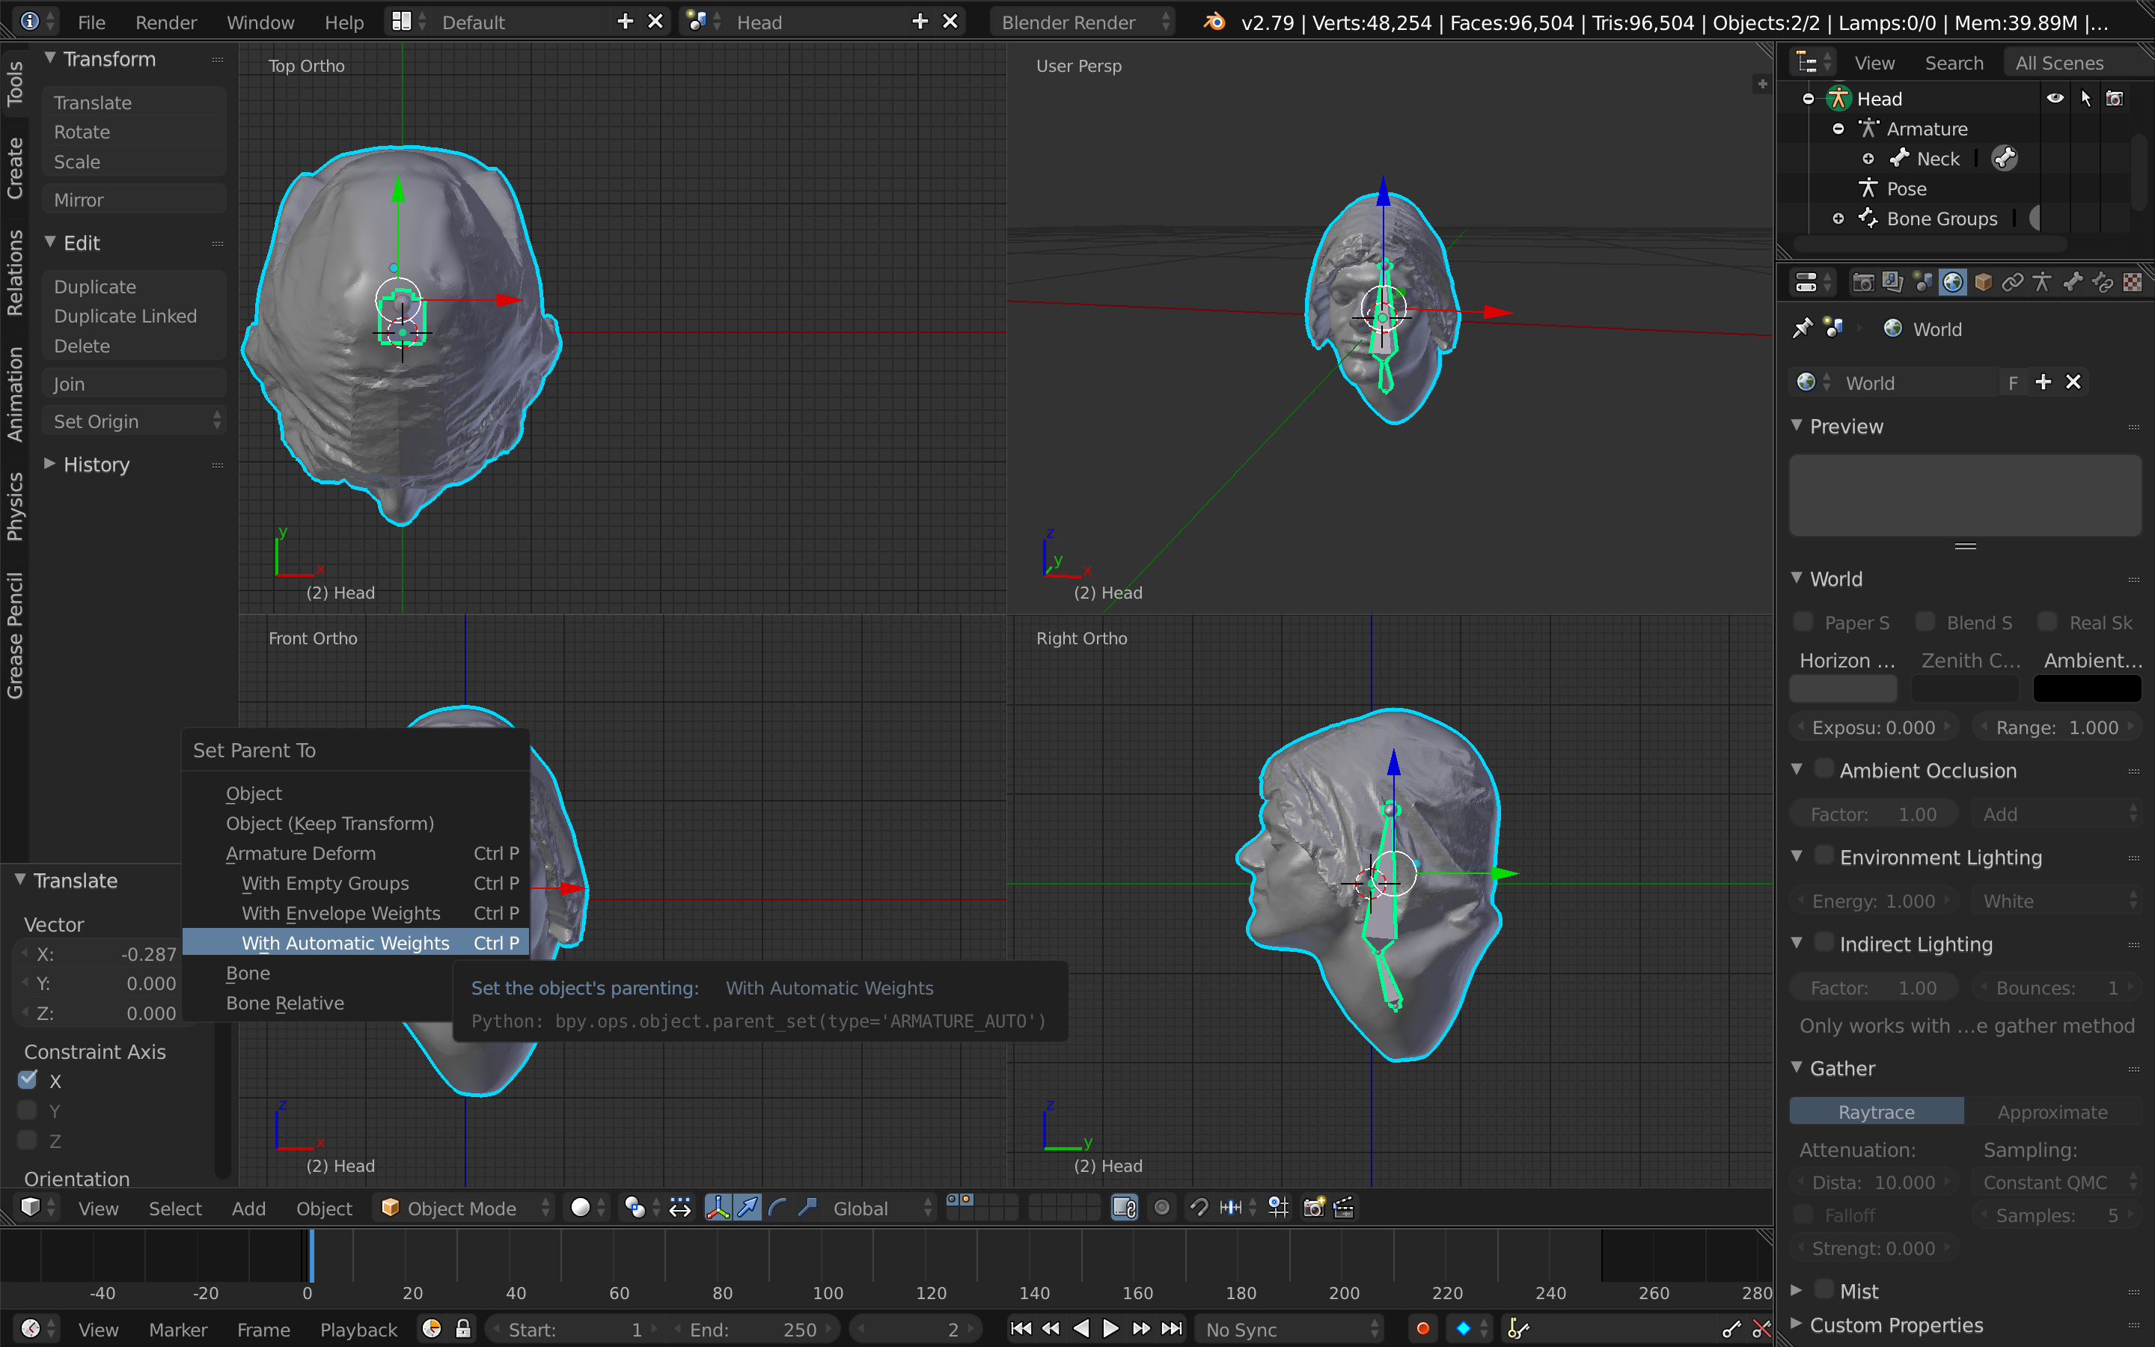Select the rotate manipulator arc icon
2155x1347 pixels.
click(x=777, y=1208)
